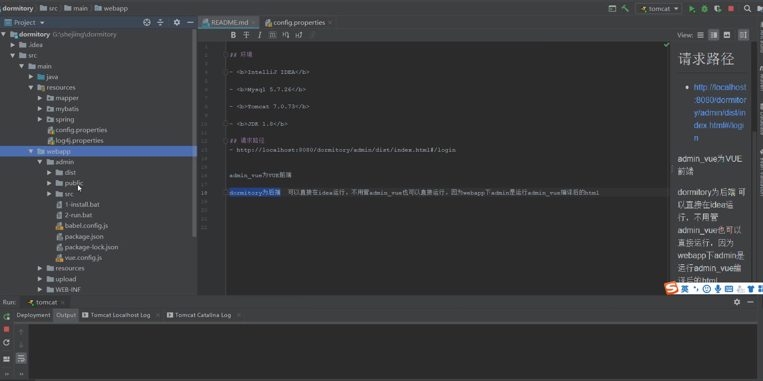Apply italic formatting in the Markdown toolbar
This screenshot has width=763, height=381.
click(259, 35)
